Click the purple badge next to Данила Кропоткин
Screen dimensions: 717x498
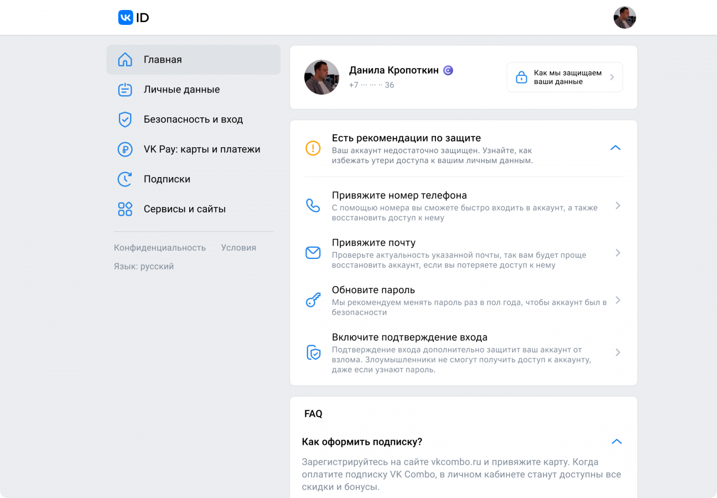click(448, 70)
